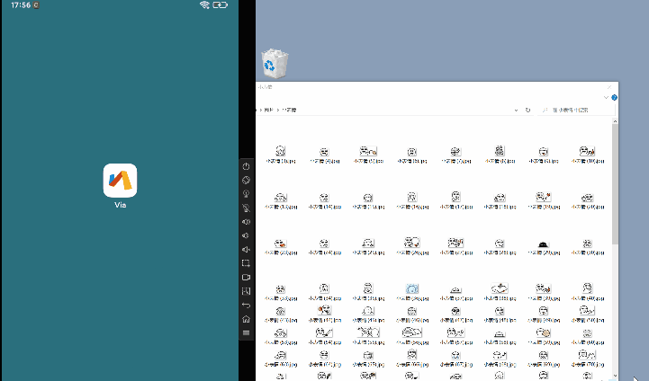649x381 pixels.
Task: Click the 17:56 clock on the phone
Action: (21, 5)
